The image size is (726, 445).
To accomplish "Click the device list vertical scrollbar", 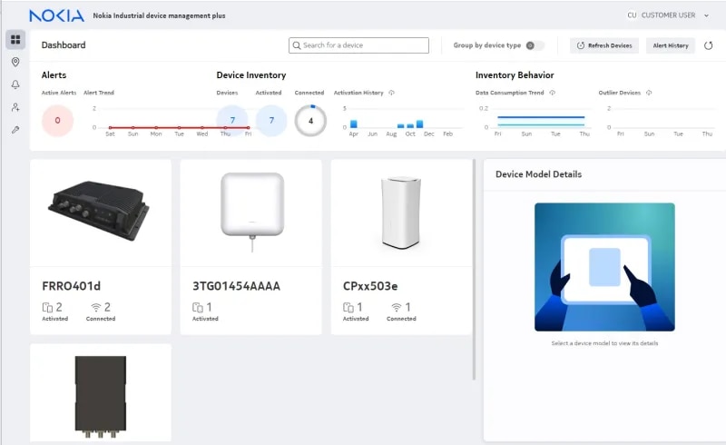I will pyautogui.click(x=474, y=272).
